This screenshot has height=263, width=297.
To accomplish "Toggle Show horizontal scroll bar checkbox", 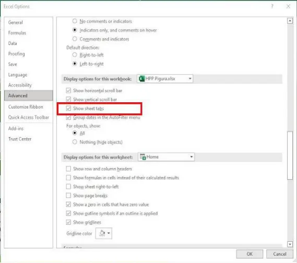I will click(68, 90).
